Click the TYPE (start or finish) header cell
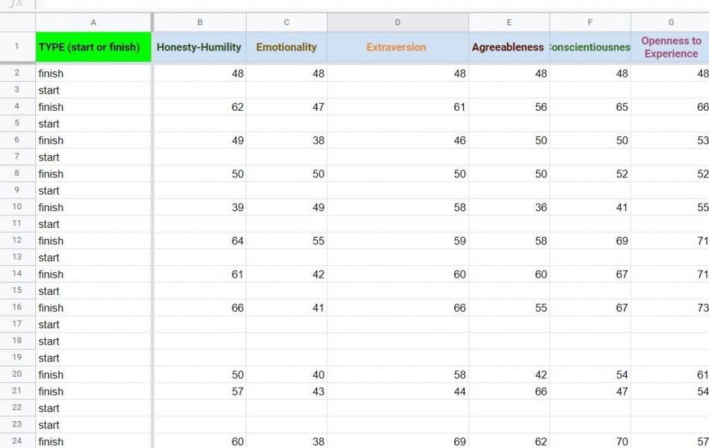709x448 pixels. pyautogui.click(x=93, y=47)
